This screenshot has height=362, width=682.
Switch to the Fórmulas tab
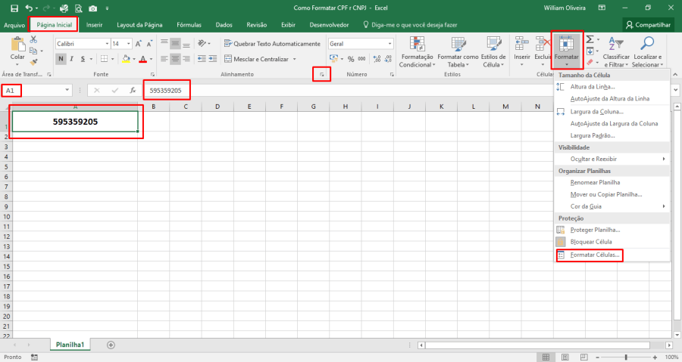point(189,25)
